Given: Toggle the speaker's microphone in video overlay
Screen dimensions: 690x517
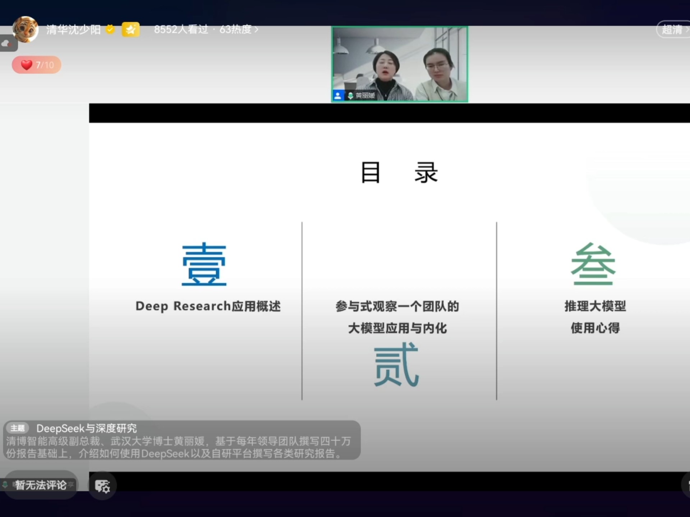Looking at the screenshot, I should coord(350,96).
